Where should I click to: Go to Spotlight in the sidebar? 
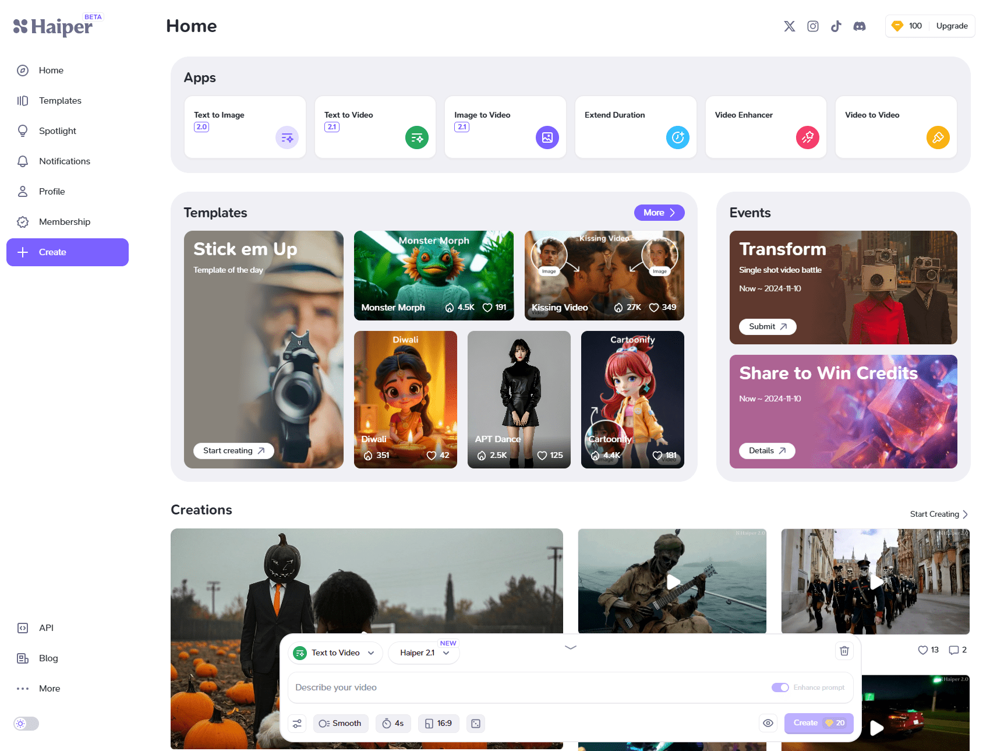(x=57, y=131)
